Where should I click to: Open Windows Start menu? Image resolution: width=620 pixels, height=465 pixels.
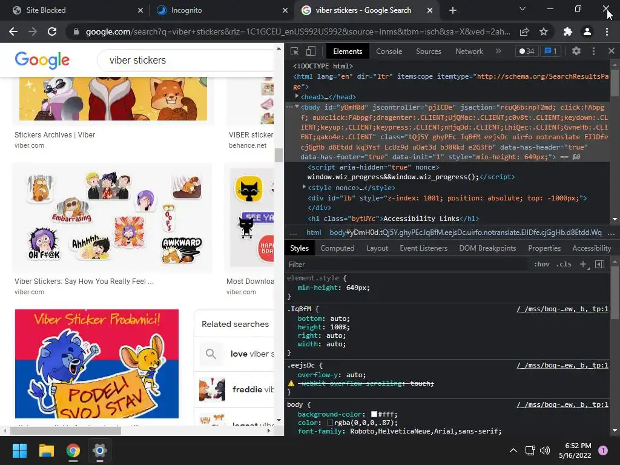pos(19,450)
